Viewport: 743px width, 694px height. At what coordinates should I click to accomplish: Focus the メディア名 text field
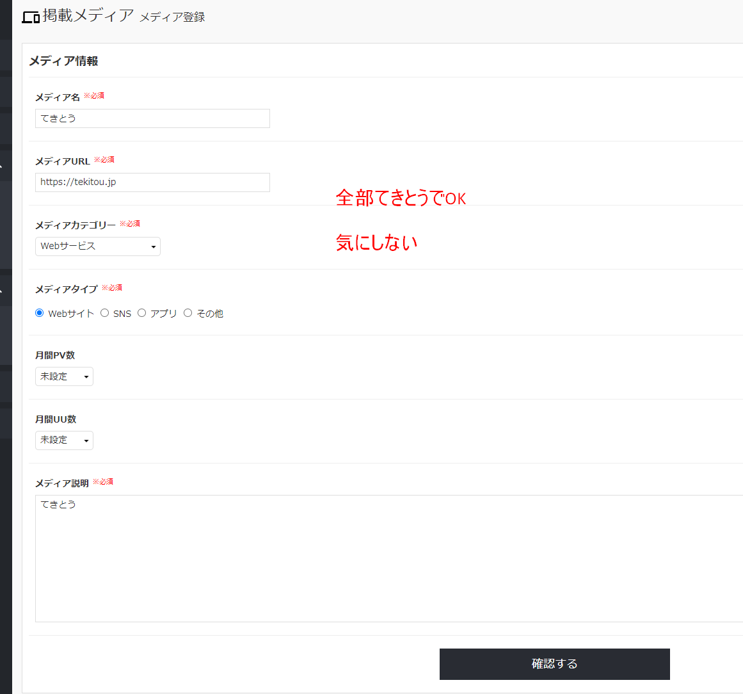152,118
